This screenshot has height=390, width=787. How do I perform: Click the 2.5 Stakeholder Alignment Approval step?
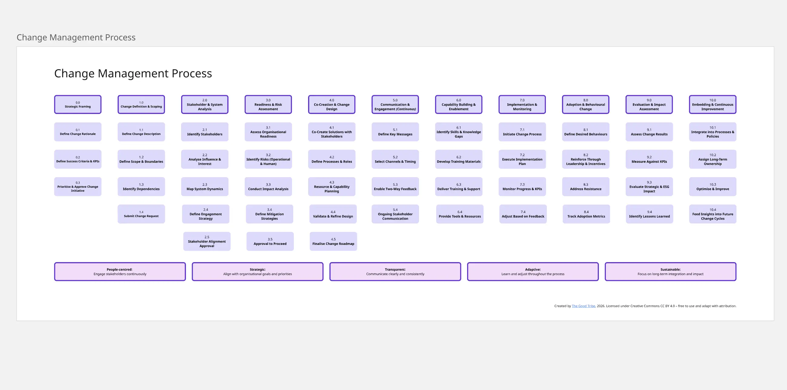(x=207, y=241)
